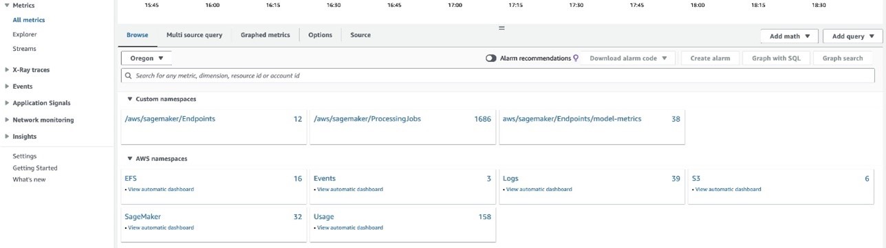Screen dimensions: 886x248
Task: Toggle the Alarm recommendations switch
Action: (x=490, y=58)
